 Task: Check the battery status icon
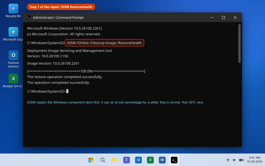tap(241, 160)
